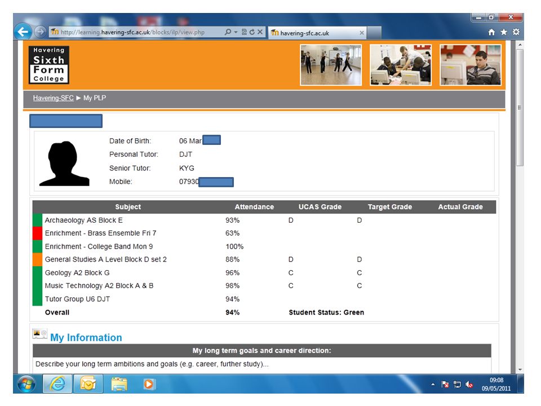
Task: Click the seated student banner photo
Action: point(471,65)
